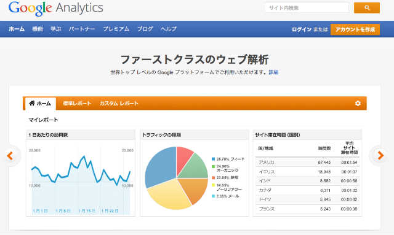Screen dimensions: 394x235
Task: Open the gear settings icon in orange bar
Action: [358, 103]
